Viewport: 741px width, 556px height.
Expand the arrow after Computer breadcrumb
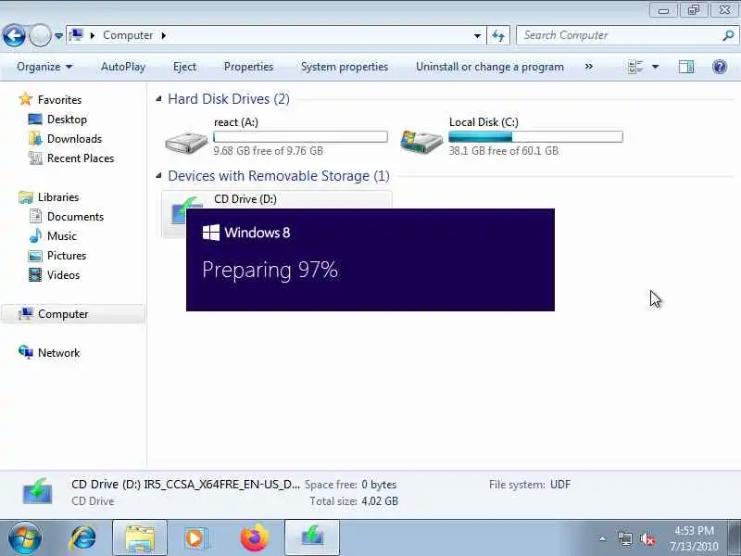point(164,35)
